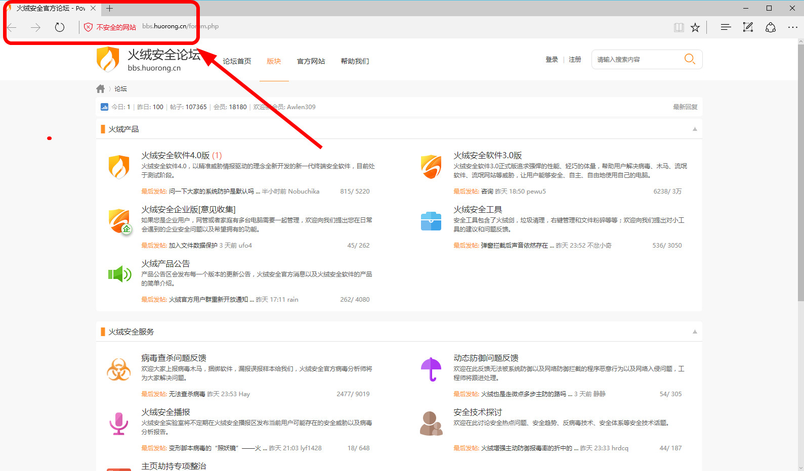Open 火绒安全播报 microphone icon
The image size is (804, 471).
pyautogui.click(x=119, y=423)
